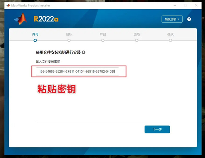Click the MathWorks icon in the title bar

[x=8, y=5]
